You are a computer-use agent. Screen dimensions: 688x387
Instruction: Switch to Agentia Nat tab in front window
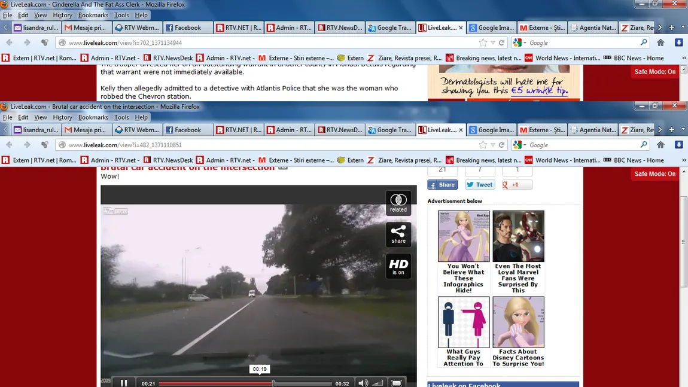tap(592, 130)
